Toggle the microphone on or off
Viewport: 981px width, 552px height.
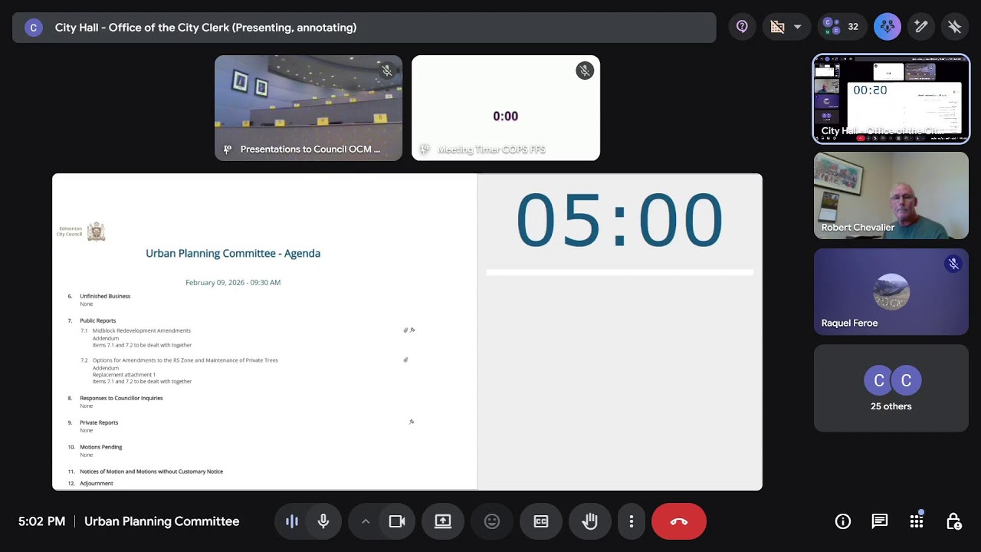pos(323,521)
